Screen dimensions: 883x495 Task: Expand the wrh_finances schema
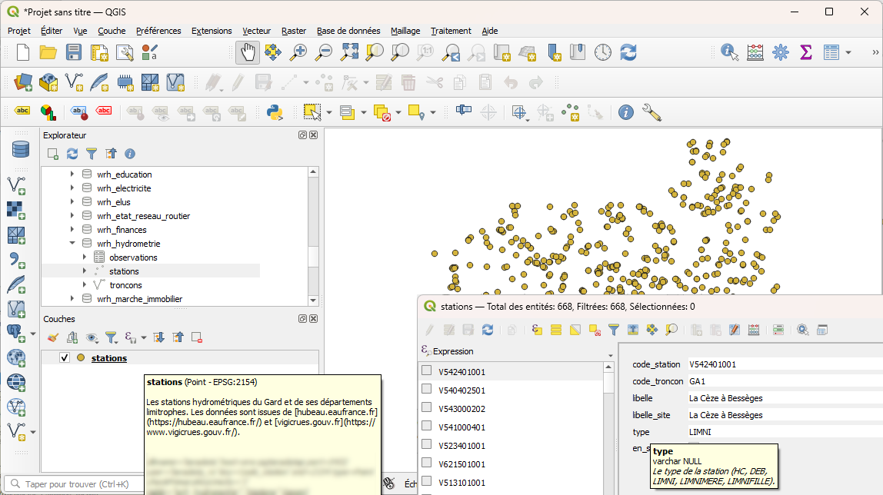tap(72, 230)
